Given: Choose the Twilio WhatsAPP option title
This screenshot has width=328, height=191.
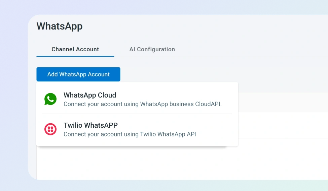Looking at the screenshot, I should click(x=90, y=125).
